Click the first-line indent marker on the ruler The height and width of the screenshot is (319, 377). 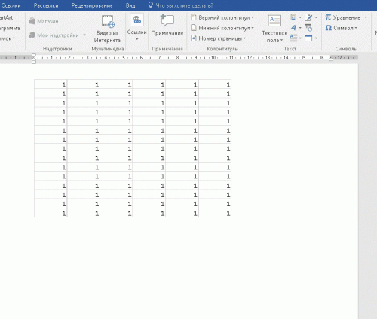pos(34,56)
